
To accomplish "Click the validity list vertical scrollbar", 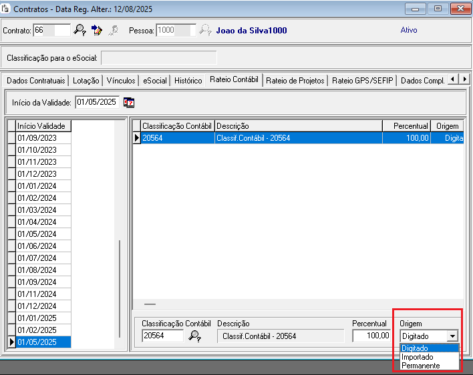I will click(x=120, y=294).
